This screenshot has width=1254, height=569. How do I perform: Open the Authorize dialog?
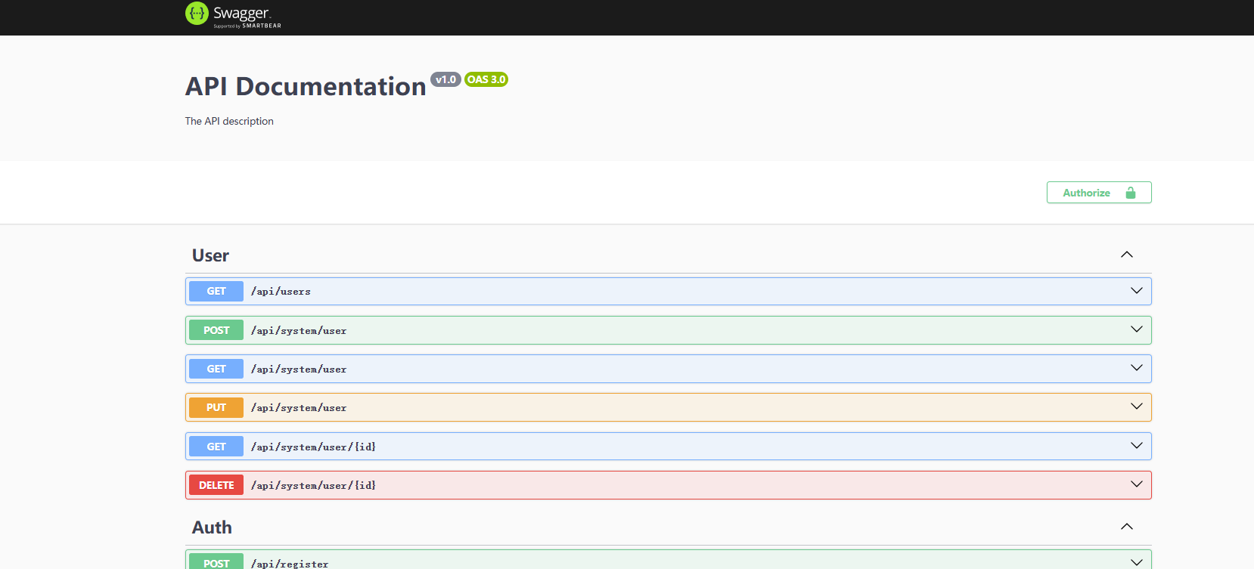coord(1098,193)
